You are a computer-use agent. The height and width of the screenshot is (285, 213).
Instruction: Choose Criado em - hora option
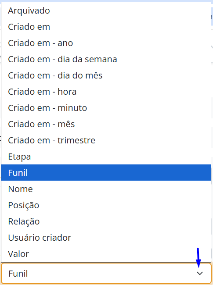pyautogui.click(x=106, y=92)
